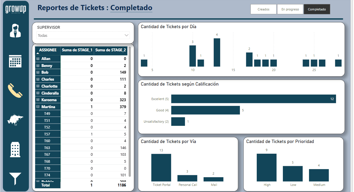Click the building icon in sidebar
Screen dimensions: 354x192
16,150
